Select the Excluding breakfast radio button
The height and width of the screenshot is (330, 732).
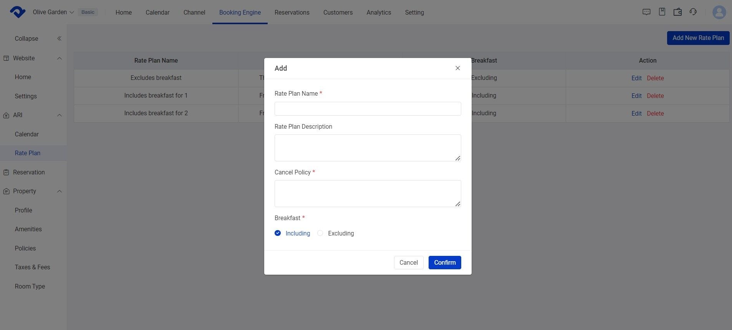click(x=320, y=233)
